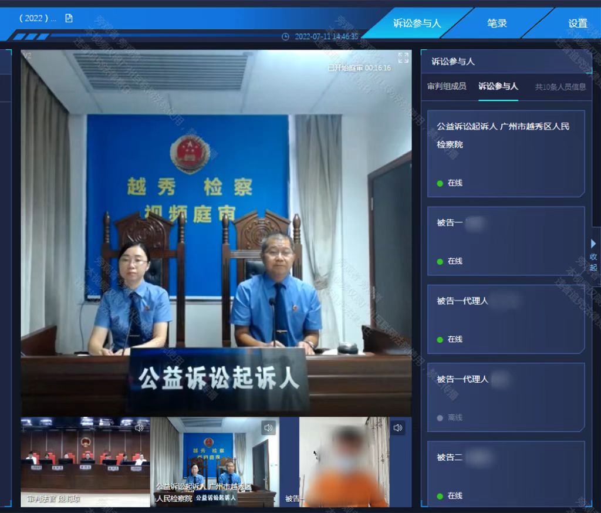601x513 pixels.
Task: Click the green online status dot for 公益诉讼起诉人
Action: (x=440, y=183)
